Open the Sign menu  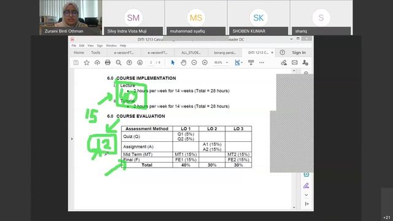(x=99, y=45)
